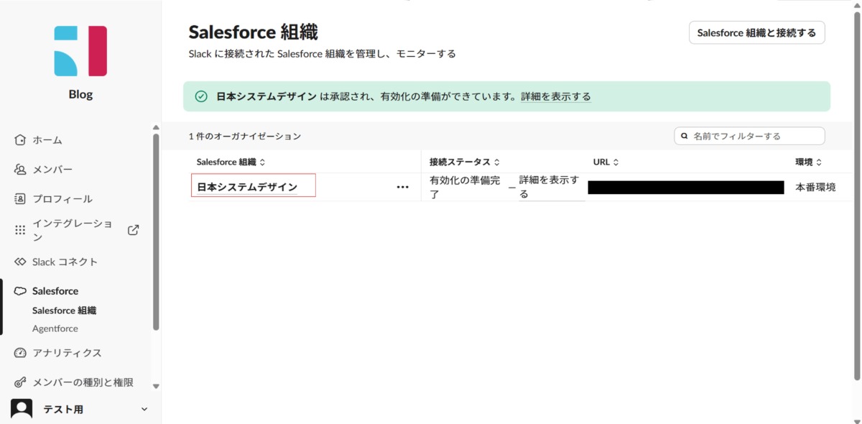
Task: Expand the テスト用 account dropdown chevron
Action: click(x=144, y=410)
